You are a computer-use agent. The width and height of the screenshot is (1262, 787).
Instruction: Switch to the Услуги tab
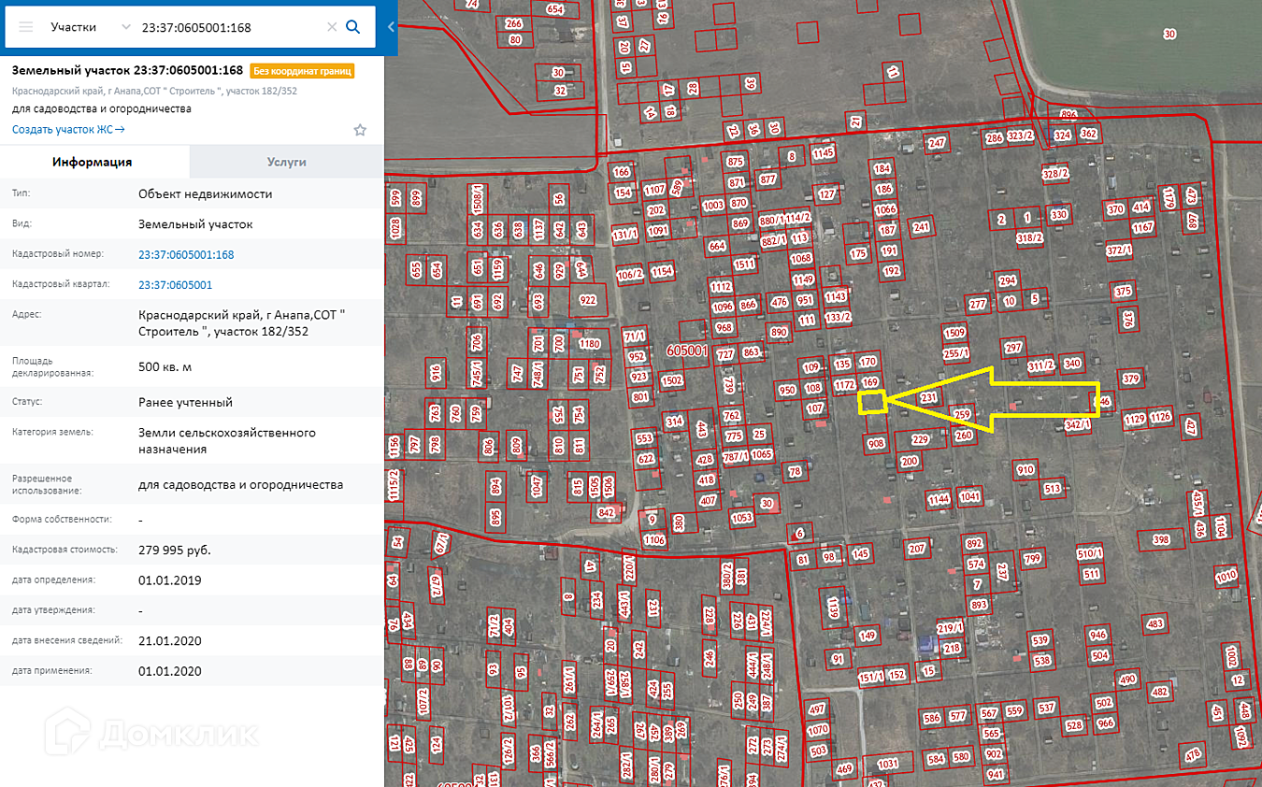pos(286,162)
